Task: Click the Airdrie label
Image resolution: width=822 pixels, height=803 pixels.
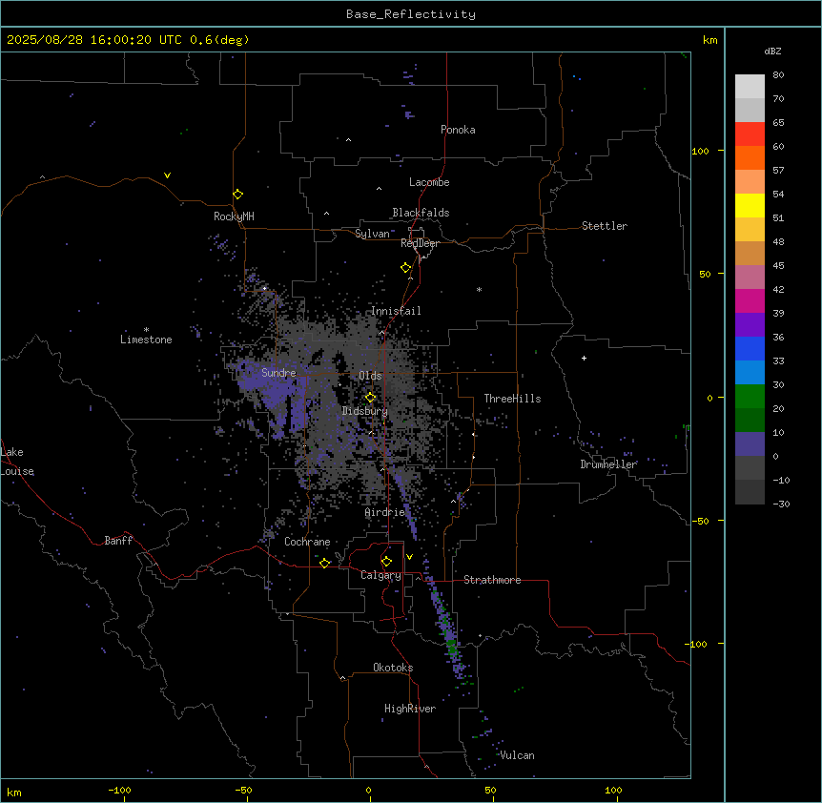Action: pyautogui.click(x=385, y=512)
